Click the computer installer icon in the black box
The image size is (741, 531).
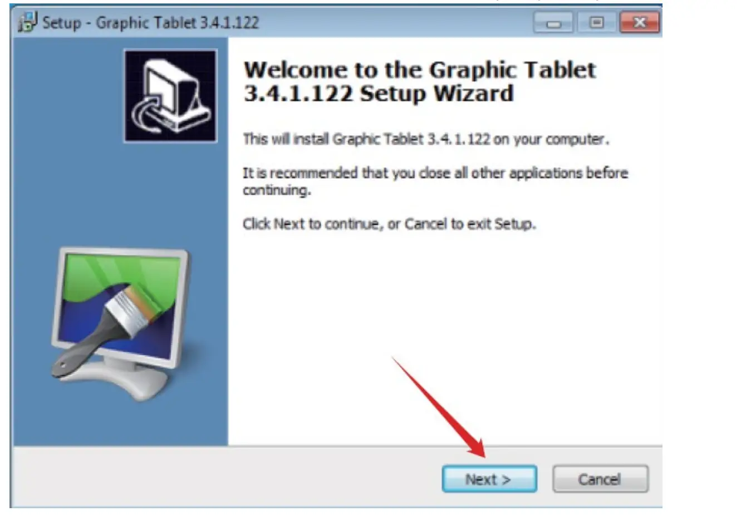click(x=170, y=96)
